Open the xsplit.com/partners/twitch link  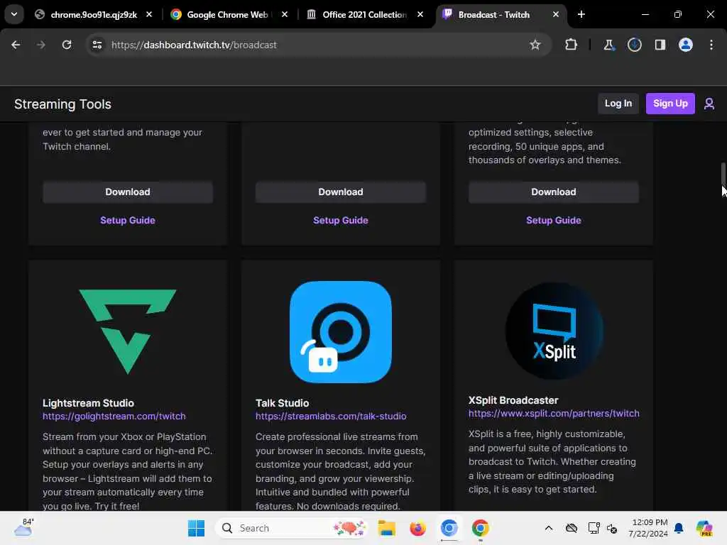[x=554, y=414]
